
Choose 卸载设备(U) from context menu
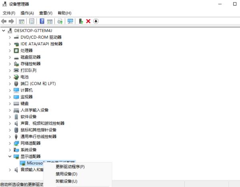tap(66, 181)
